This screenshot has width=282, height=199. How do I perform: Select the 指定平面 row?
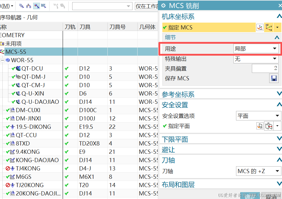click(x=209, y=126)
